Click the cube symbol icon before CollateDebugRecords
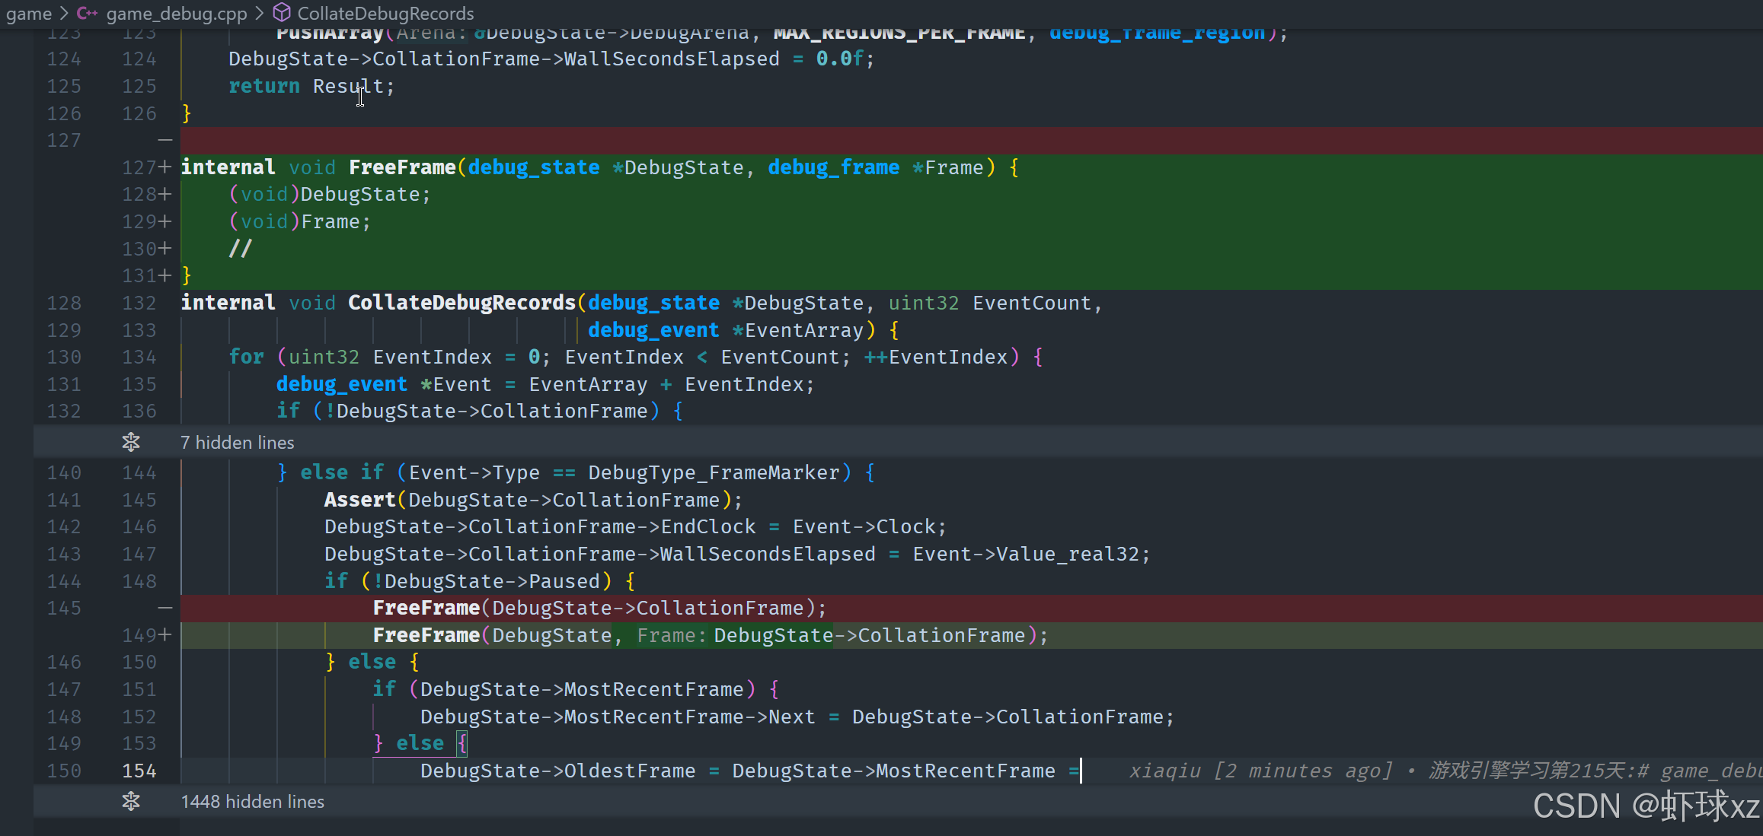The height and width of the screenshot is (836, 1763). (x=282, y=13)
